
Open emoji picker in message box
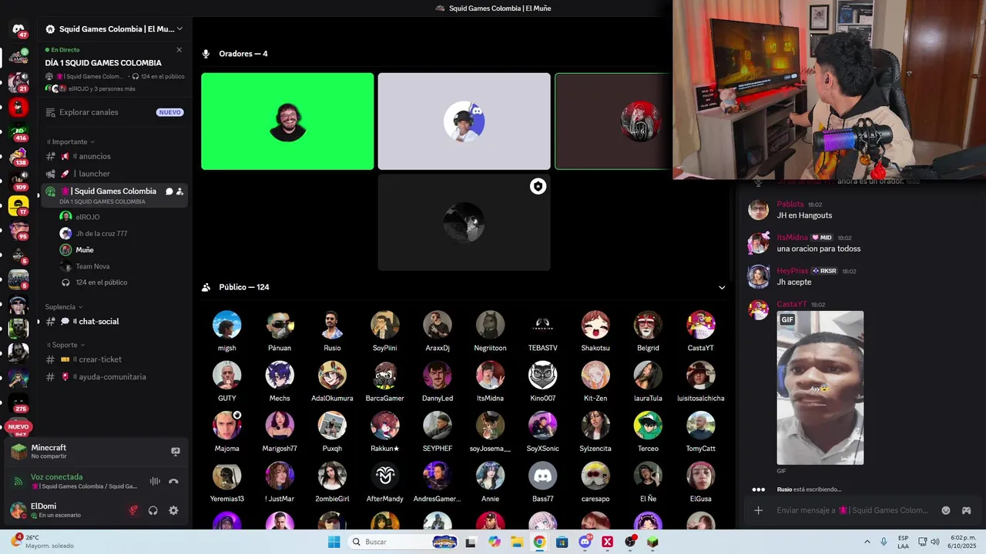[946, 510]
